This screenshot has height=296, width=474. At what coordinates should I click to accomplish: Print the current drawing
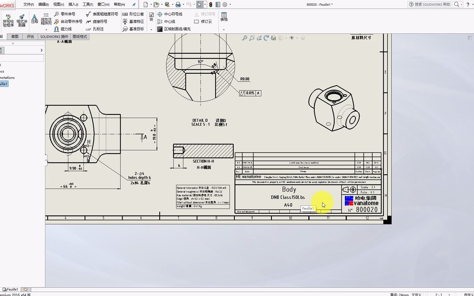point(178,4)
